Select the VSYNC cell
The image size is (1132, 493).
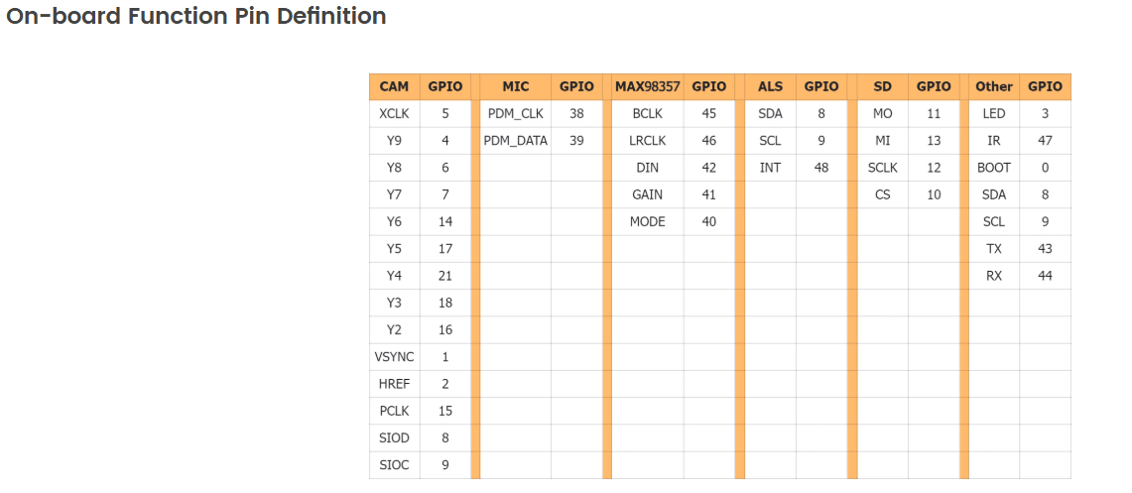(394, 356)
